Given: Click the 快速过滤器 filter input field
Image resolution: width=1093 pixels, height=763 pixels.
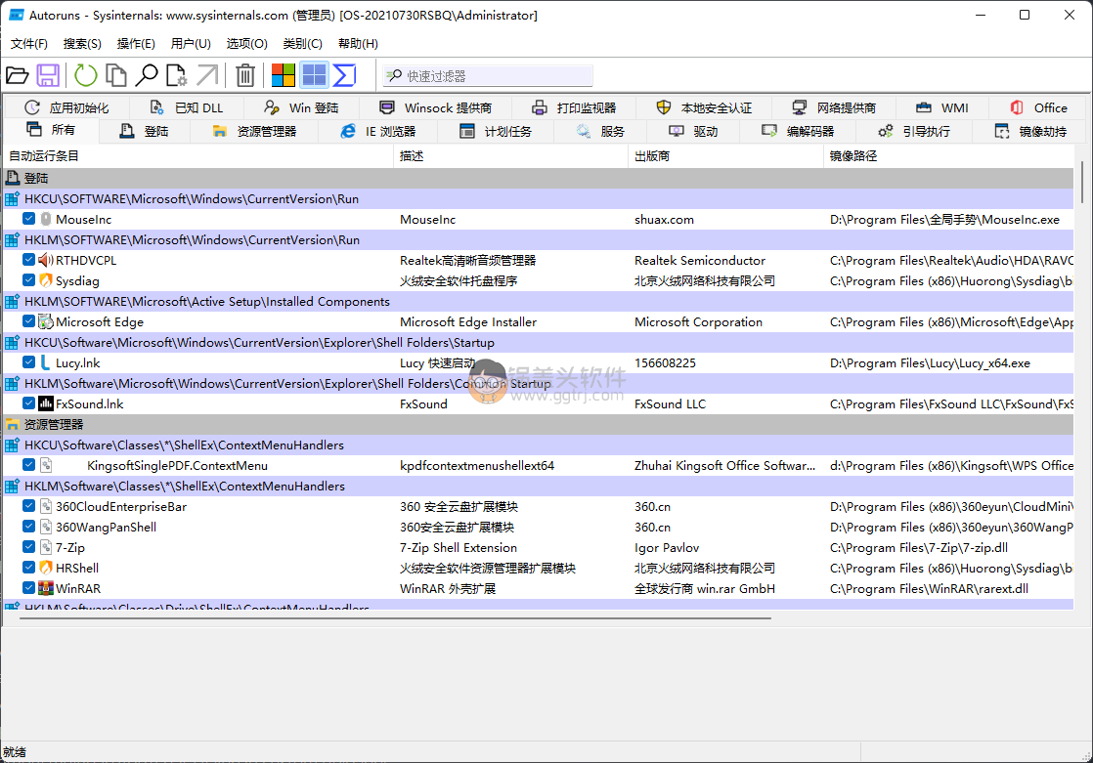Looking at the screenshot, I should 488,76.
